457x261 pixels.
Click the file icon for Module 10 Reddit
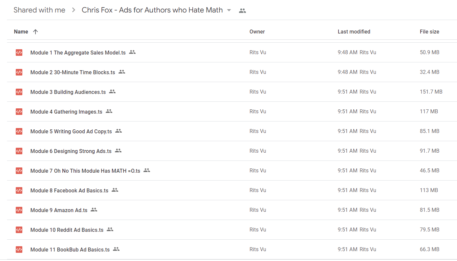tap(19, 230)
